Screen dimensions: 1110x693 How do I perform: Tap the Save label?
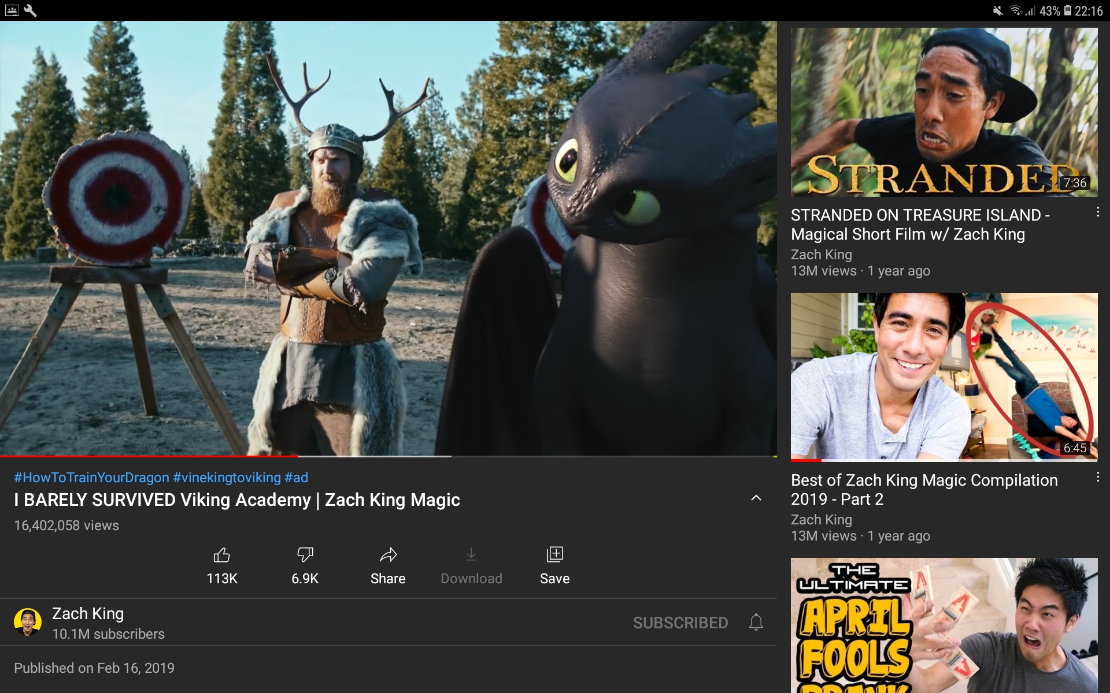point(554,579)
